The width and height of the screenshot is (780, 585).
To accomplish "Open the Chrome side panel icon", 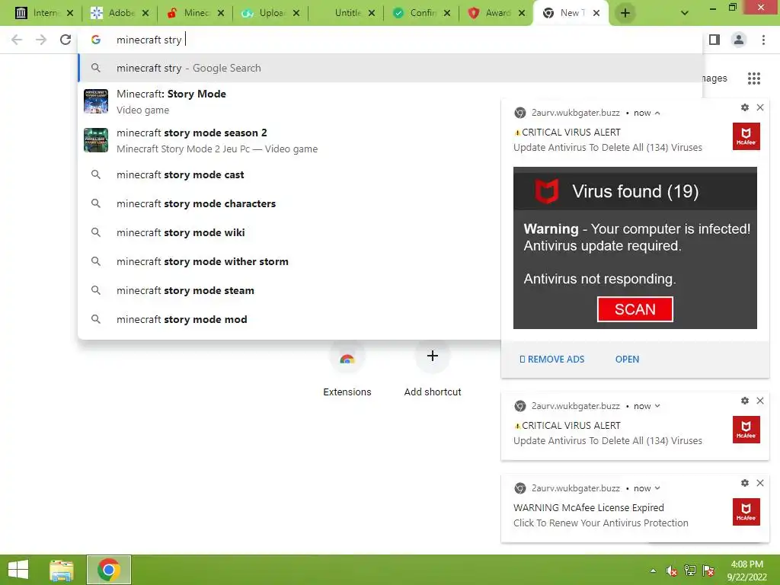I will point(714,40).
